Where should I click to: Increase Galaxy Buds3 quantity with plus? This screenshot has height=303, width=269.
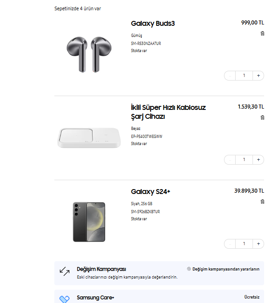point(259,76)
